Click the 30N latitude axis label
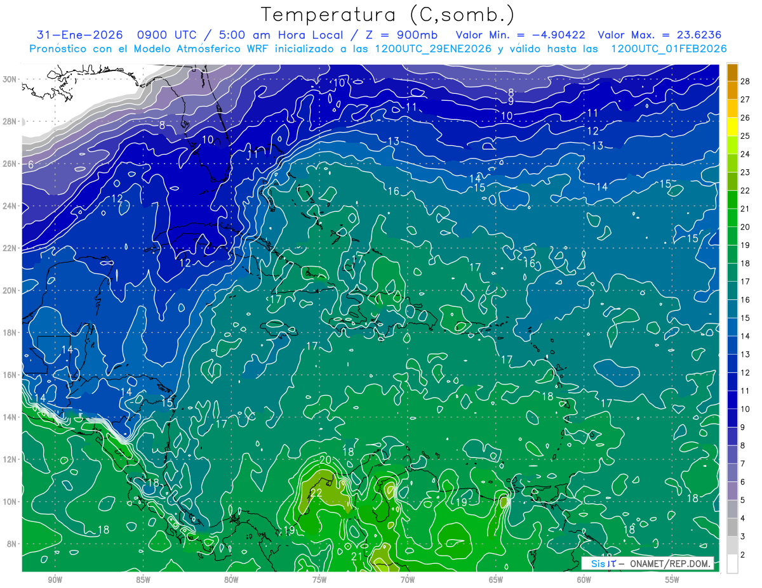 pyautogui.click(x=10, y=79)
